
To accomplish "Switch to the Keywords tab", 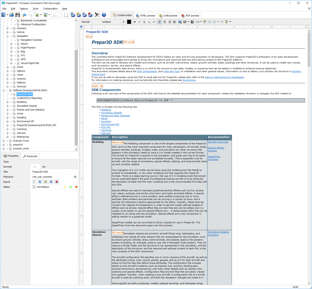I will click(30, 156).
